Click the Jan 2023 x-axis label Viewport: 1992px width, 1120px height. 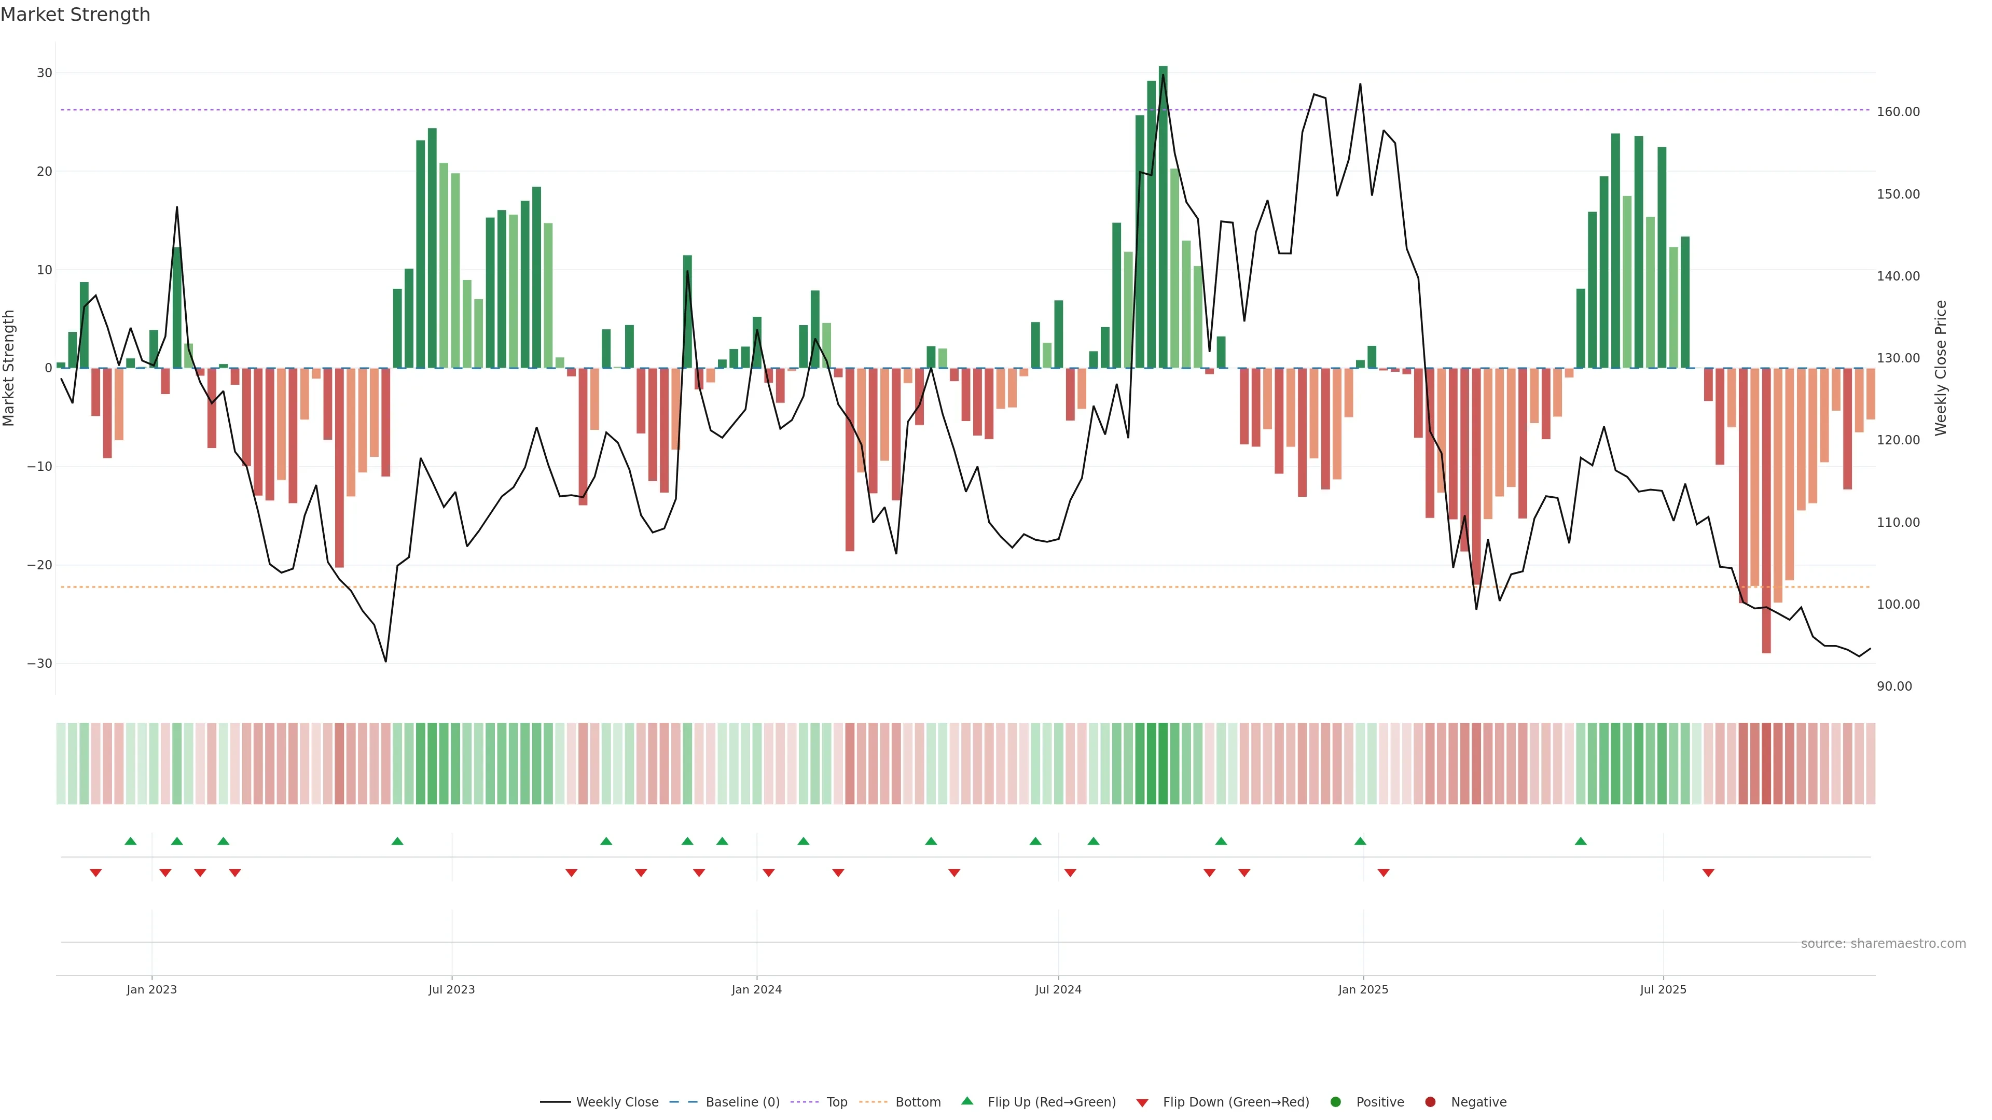click(151, 989)
